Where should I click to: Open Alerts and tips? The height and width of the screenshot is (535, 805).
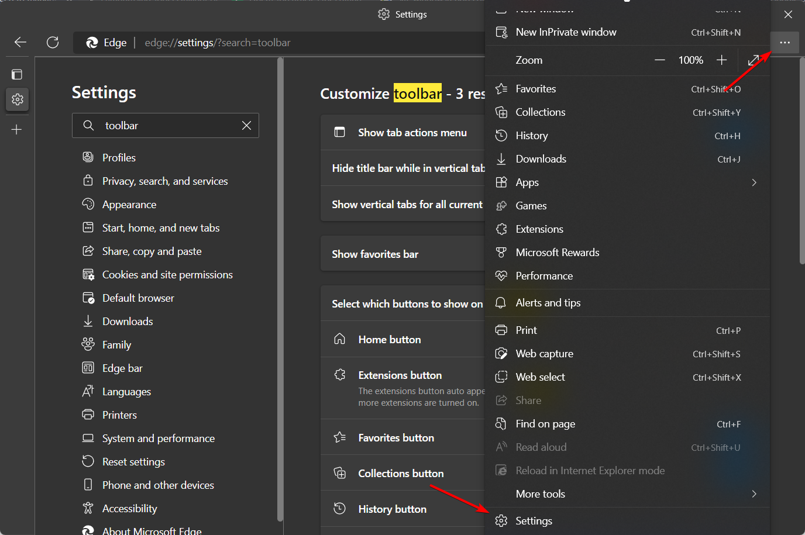point(627,303)
